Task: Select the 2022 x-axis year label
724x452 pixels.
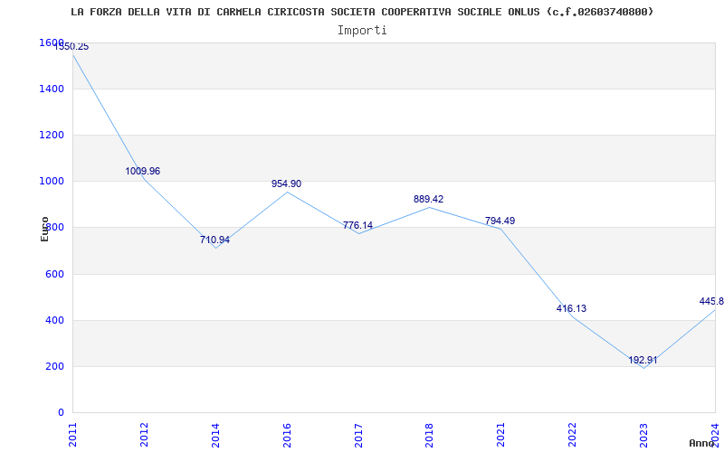Action: pos(573,436)
